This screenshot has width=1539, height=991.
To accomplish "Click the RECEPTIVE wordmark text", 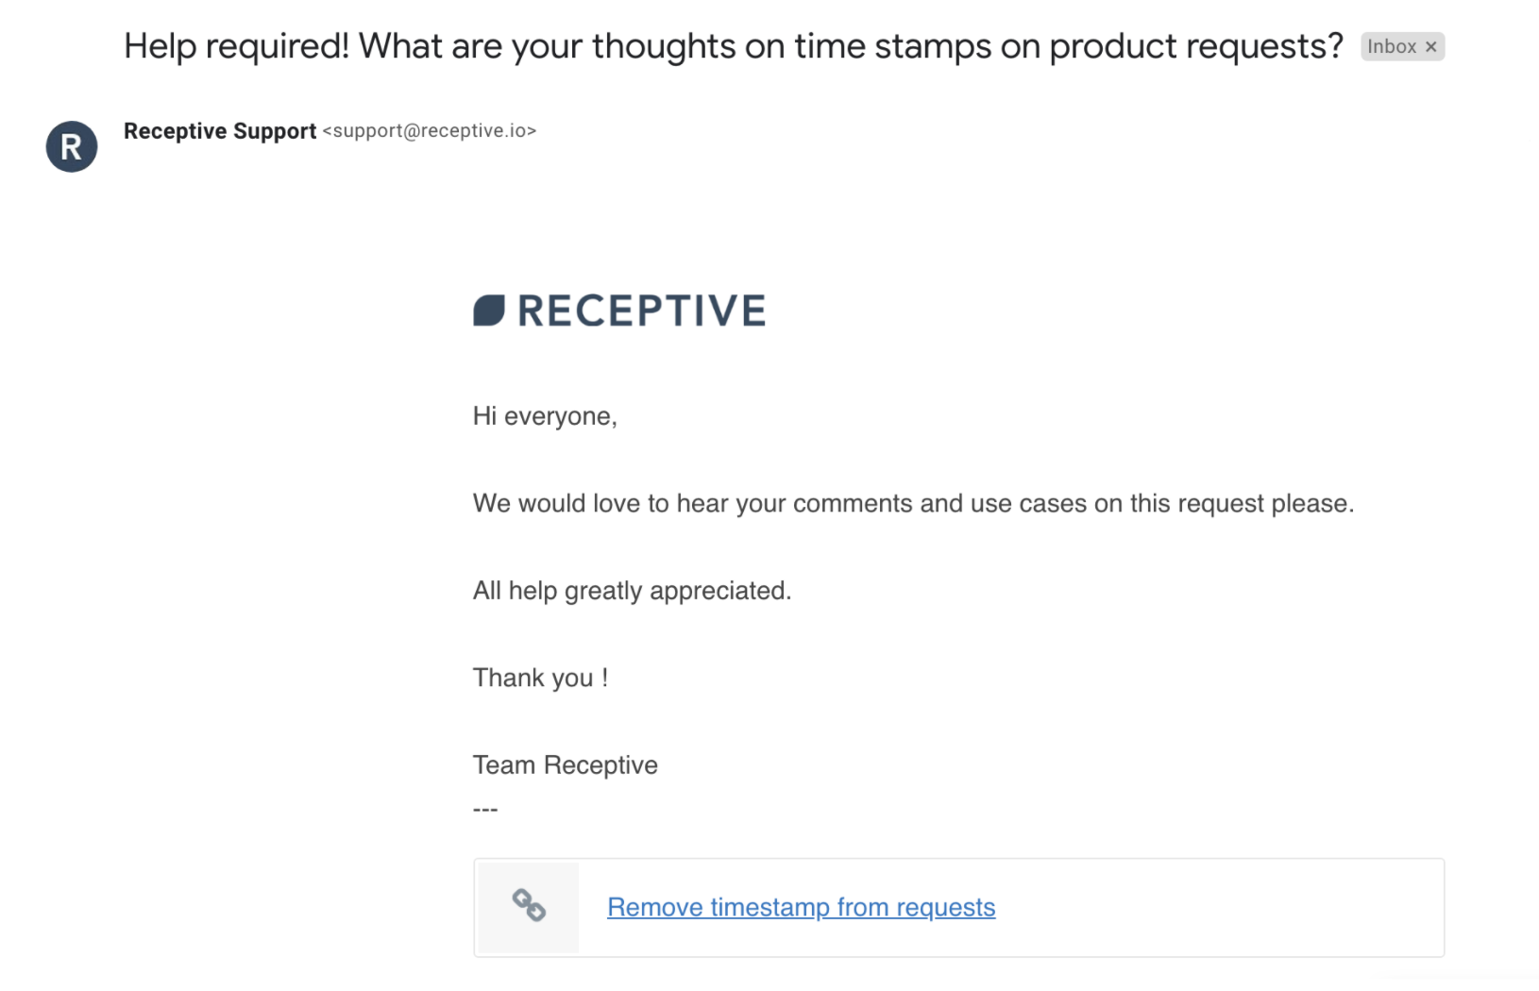I will [x=642, y=311].
